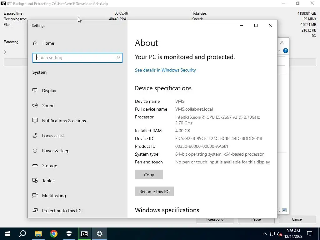Switch background window to large icons view
The width and height of the screenshot is (320, 240).
[x=284, y=210]
